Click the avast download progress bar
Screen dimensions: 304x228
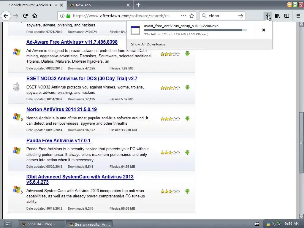(x=195, y=30)
